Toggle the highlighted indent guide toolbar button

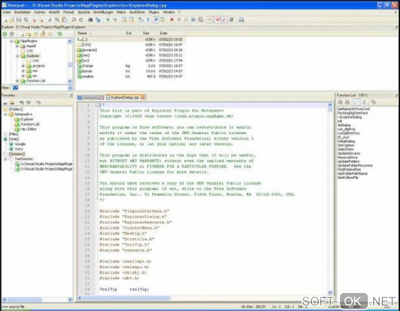[x=155, y=20]
